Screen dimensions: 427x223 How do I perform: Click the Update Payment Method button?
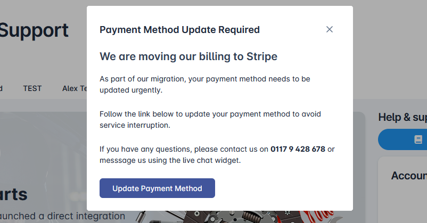pos(157,188)
